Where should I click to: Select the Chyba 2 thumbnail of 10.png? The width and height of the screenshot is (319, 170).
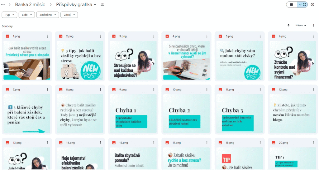point(186,114)
